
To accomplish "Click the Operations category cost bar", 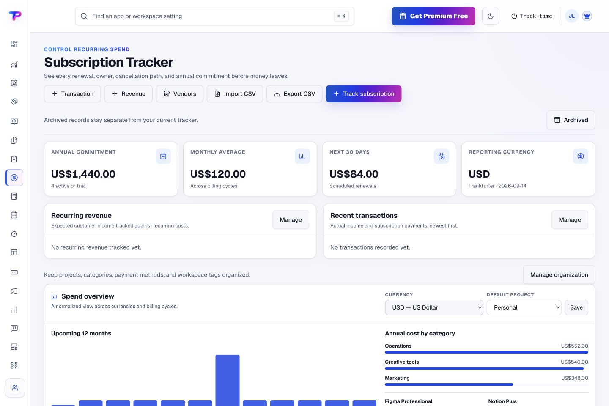I will (x=486, y=352).
